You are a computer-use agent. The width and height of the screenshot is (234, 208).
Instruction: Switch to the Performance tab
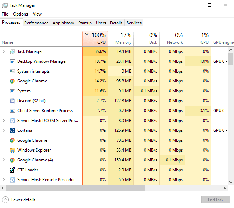pos(36,23)
